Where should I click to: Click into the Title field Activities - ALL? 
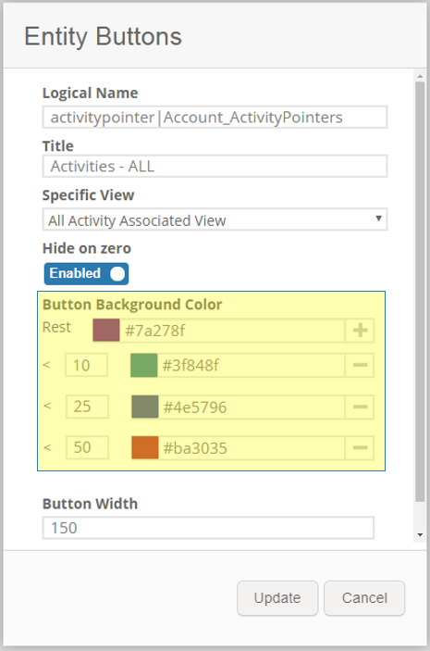point(215,166)
